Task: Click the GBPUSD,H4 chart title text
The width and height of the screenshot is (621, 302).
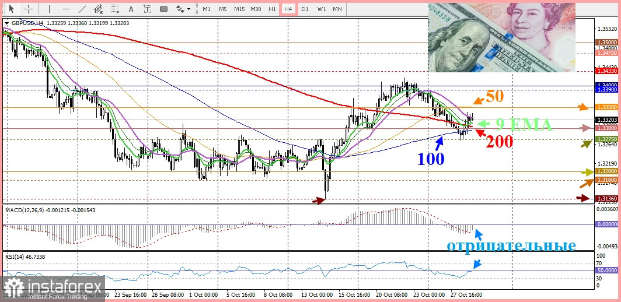Action: (27, 23)
